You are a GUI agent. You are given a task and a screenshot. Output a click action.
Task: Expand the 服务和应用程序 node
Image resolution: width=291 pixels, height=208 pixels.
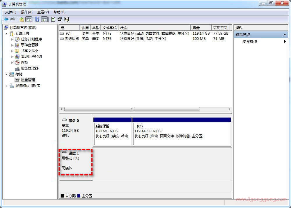tap(7, 86)
